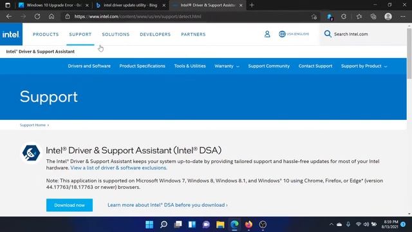Open Learn more about Intel DSA link
Image resolution: width=412 pixels, height=232 pixels.
[x=167, y=205]
